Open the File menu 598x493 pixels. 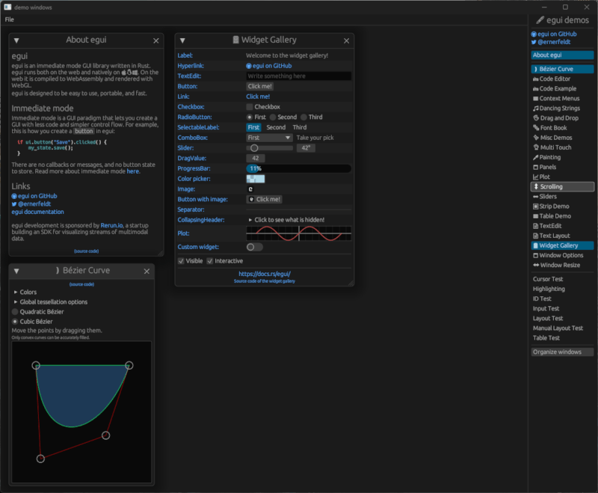point(9,19)
